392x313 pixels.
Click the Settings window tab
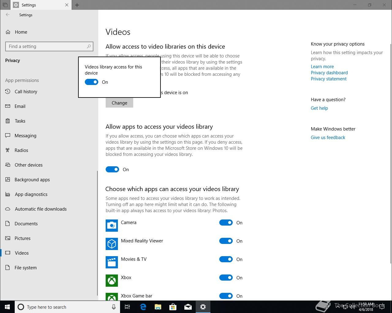click(x=41, y=5)
